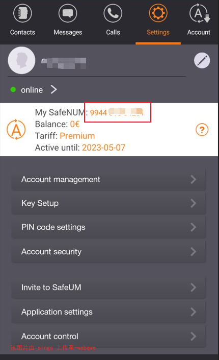The height and width of the screenshot is (360, 219).
Task: Open Account management
Action: tap(108, 179)
